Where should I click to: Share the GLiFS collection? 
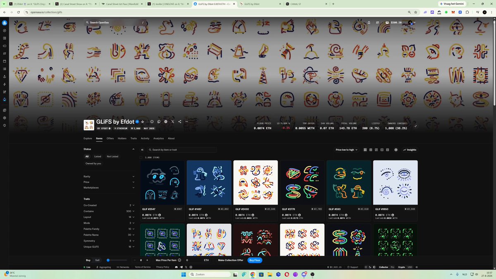[x=180, y=122]
